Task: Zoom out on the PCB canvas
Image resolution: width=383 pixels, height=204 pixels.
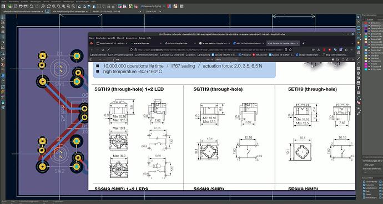Action: pyautogui.click(x=59, y=6)
